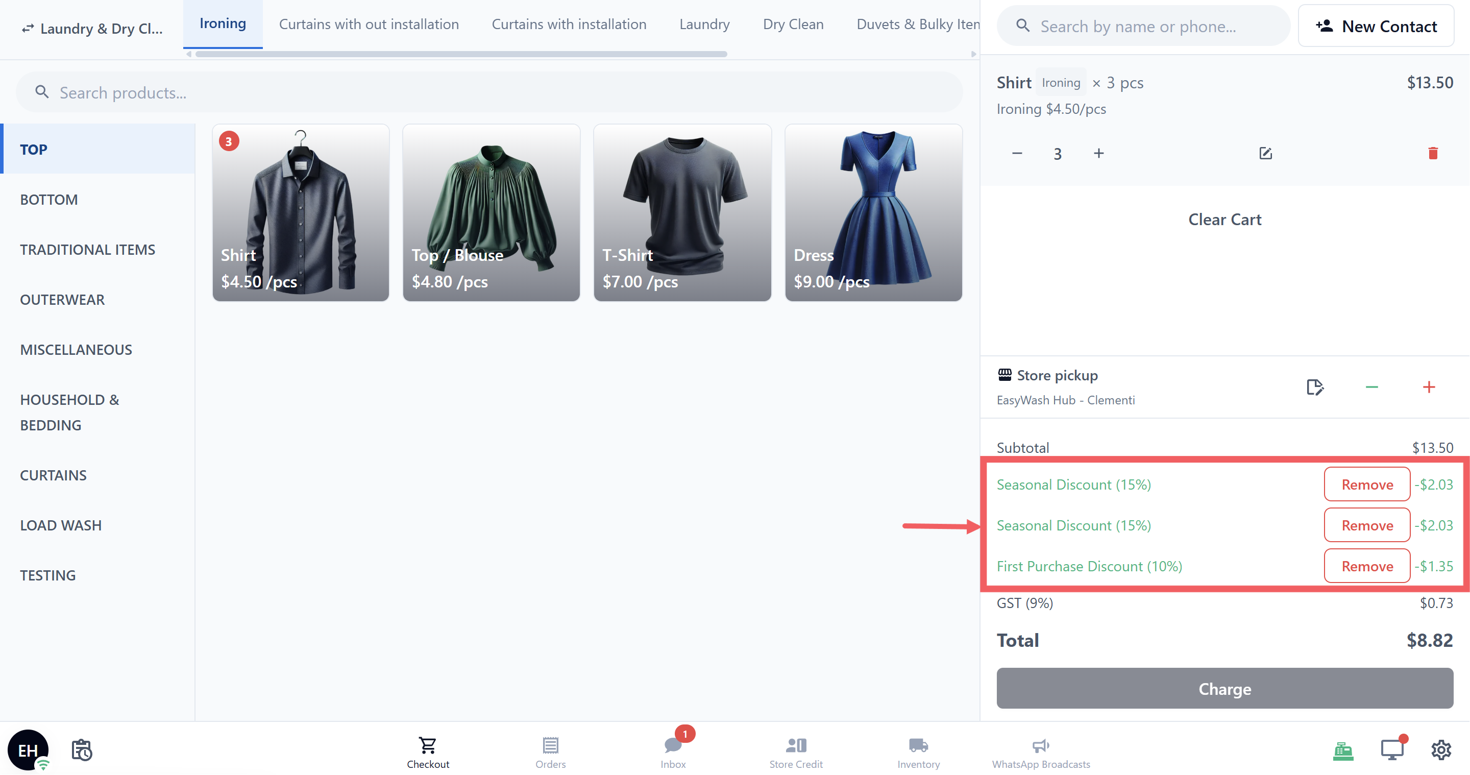Click the red plus surcharge icon
The height and width of the screenshot is (775, 1470).
pyautogui.click(x=1429, y=387)
